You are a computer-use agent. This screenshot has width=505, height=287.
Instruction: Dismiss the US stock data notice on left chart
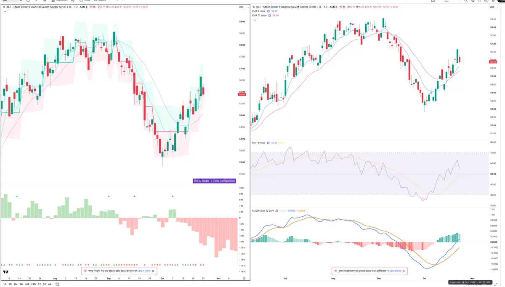(x=154, y=271)
